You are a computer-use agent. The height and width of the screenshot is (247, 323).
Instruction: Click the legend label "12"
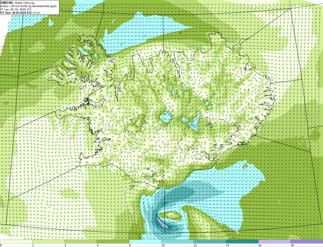[x=195, y=245]
